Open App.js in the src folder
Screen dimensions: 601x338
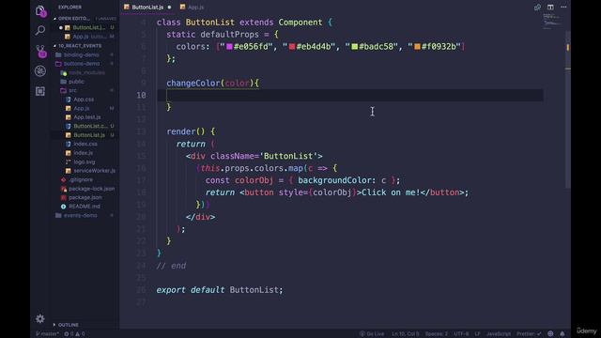click(x=81, y=109)
